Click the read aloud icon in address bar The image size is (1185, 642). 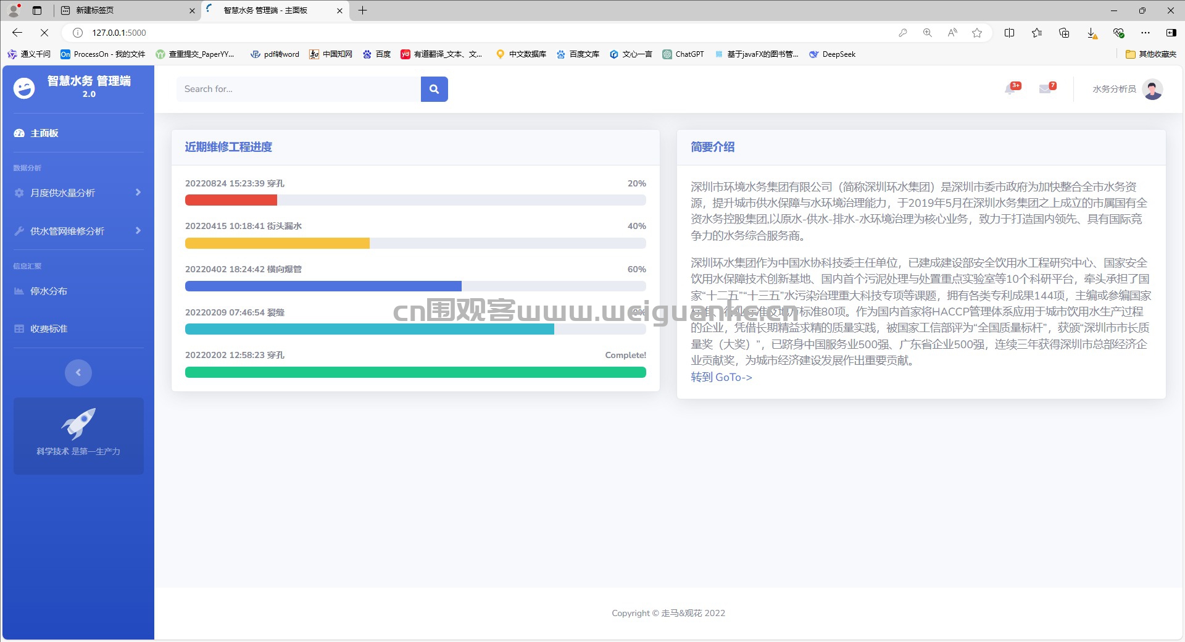(x=952, y=33)
